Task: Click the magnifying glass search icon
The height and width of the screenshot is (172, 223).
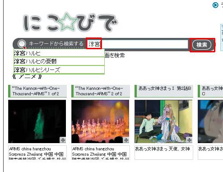Action: [x=22, y=44]
